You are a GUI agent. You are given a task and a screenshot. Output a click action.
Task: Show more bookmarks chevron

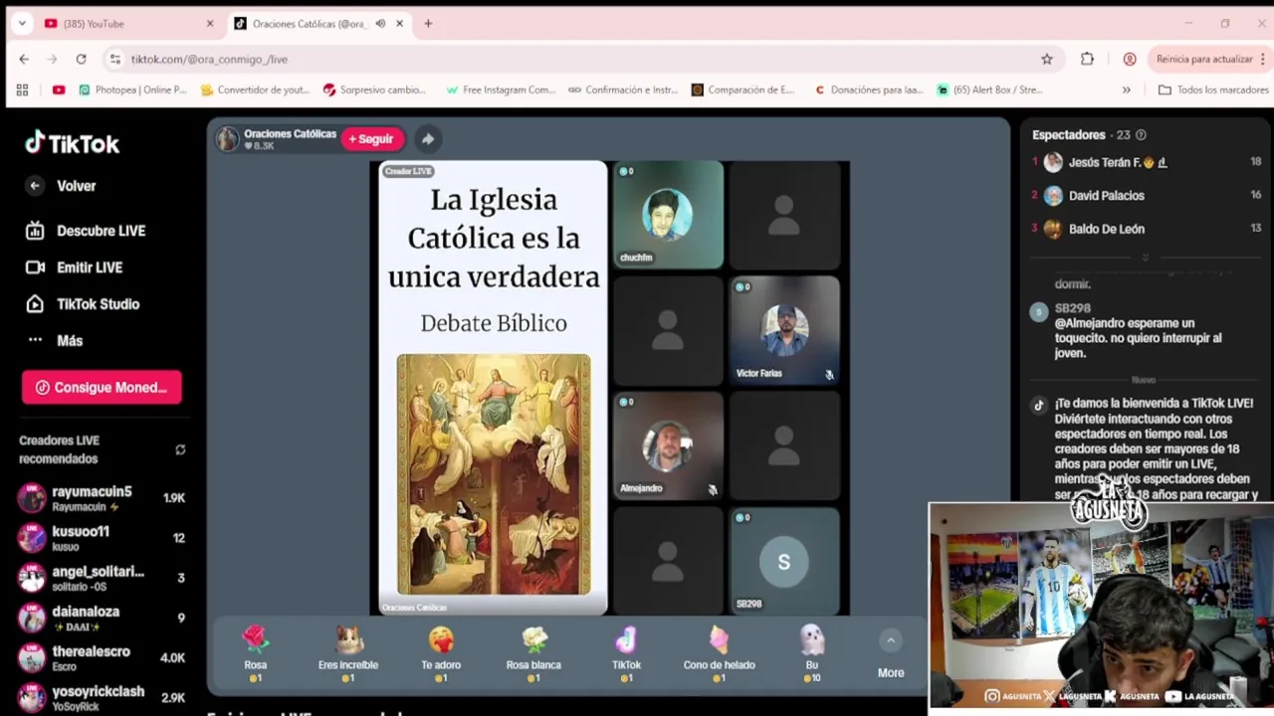point(1126,90)
